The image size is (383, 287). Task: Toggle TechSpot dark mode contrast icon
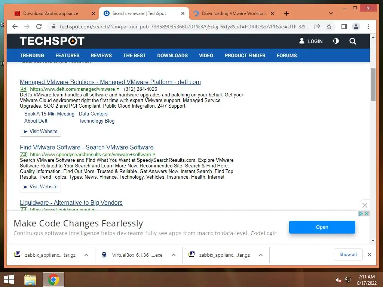(336, 41)
